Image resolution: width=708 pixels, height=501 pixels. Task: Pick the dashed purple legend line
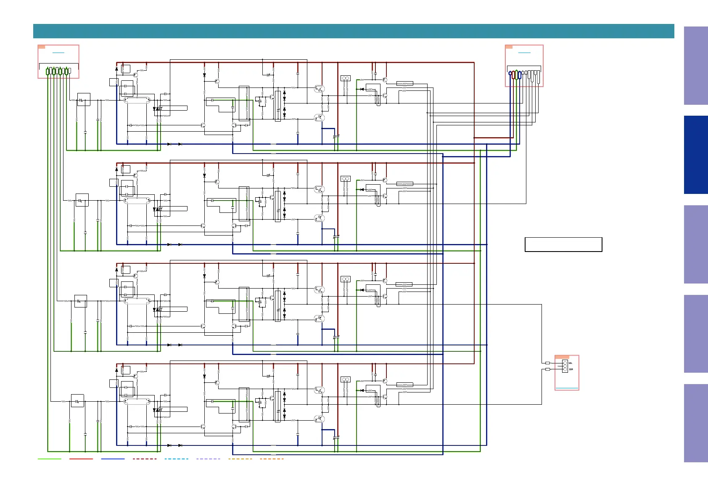coord(209,459)
